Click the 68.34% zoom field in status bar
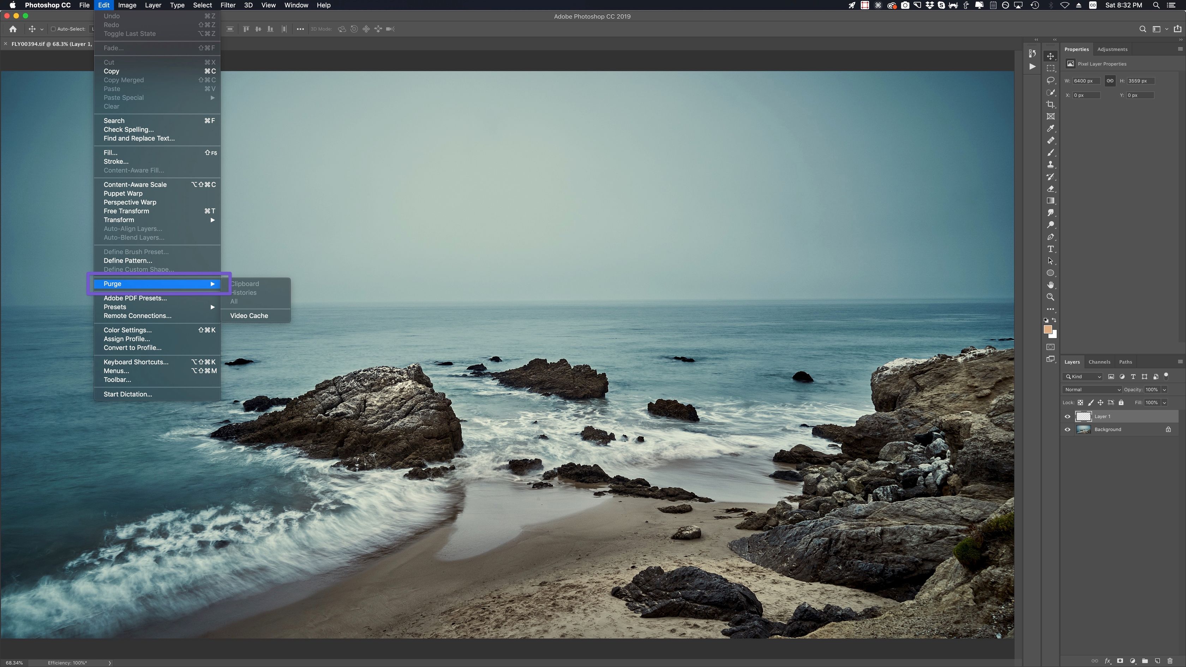The width and height of the screenshot is (1186, 667). click(x=14, y=662)
